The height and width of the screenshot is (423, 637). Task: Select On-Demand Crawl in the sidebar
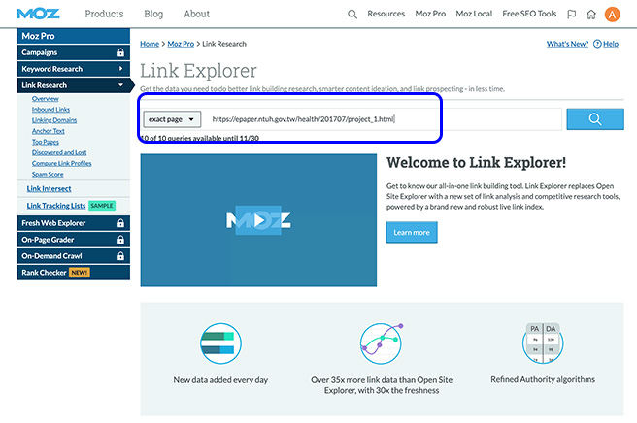click(x=74, y=256)
